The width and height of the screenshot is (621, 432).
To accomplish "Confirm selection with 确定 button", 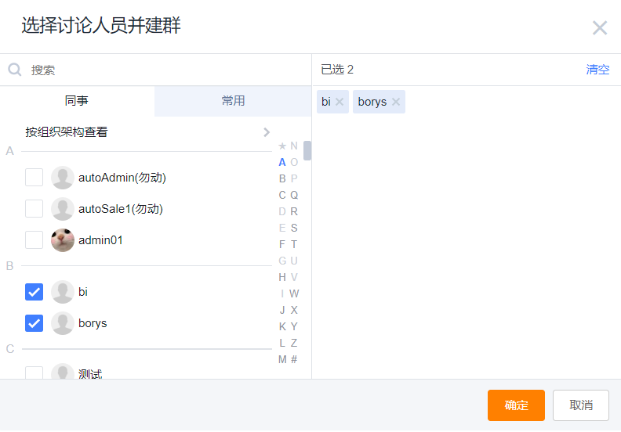I will click(x=516, y=405).
